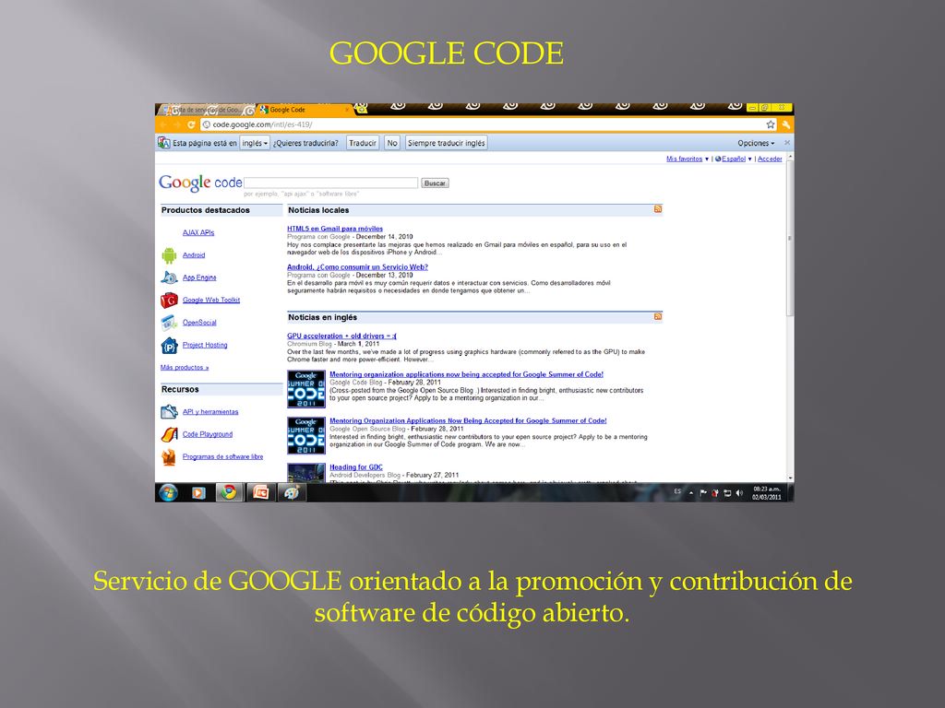Click the Google Web Toolkit red icon

pos(169,300)
